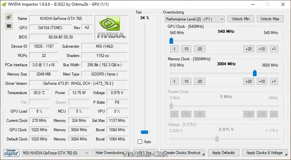The width and height of the screenshot is (291, 160).
Task: Click the fan percentage label 34 %
Action: (145, 18)
